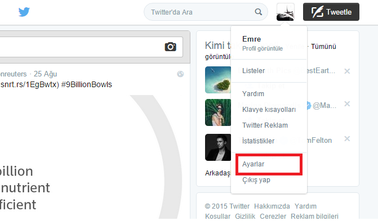
Task: Click the Tweetle compose button
Action: coord(331,12)
